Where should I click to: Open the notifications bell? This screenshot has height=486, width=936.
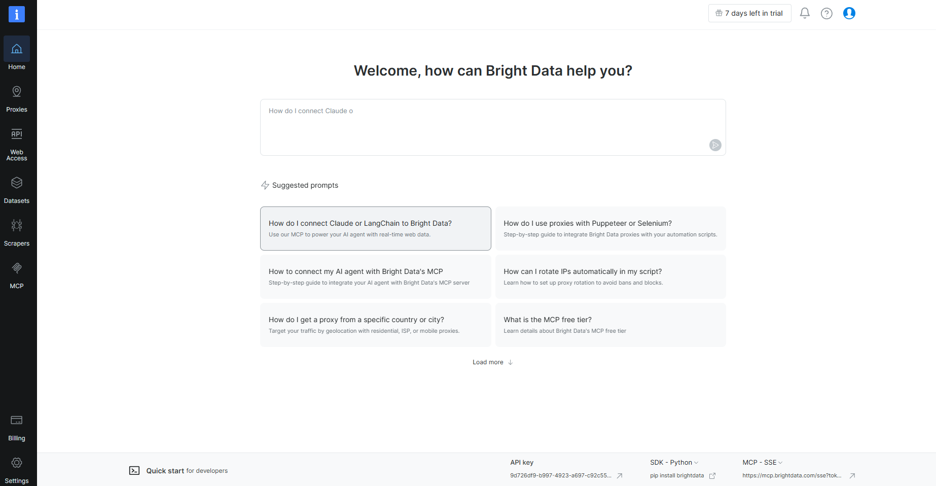(x=805, y=13)
